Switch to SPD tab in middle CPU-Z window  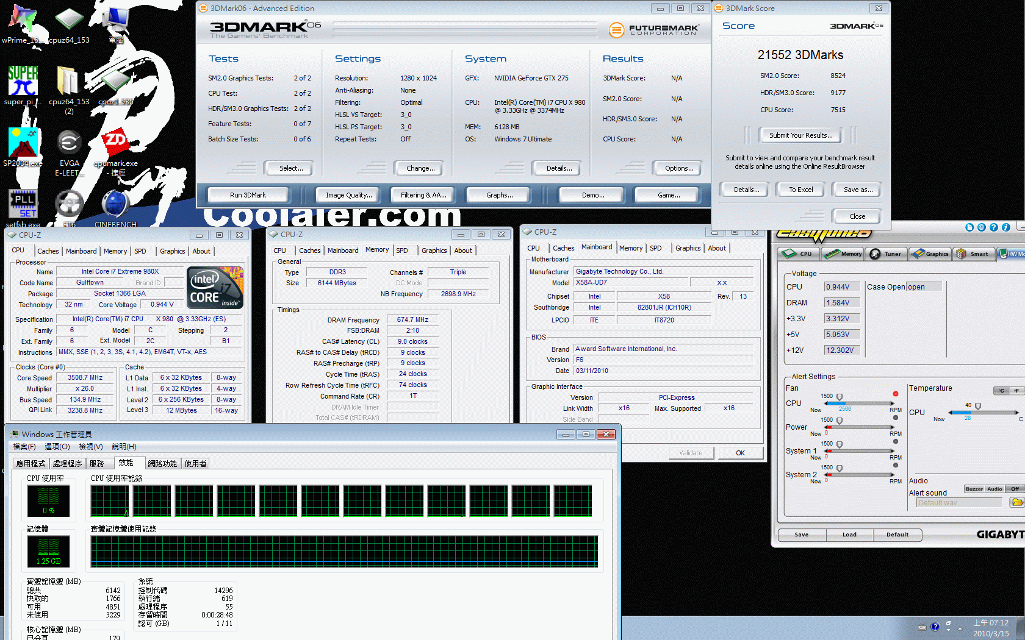pyautogui.click(x=402, y=251)
